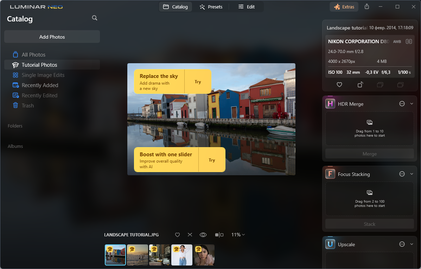This screenshot has height=269, width=421.
Task: Select Single Image Edits in the sidebar
Action: coord(43,75)
